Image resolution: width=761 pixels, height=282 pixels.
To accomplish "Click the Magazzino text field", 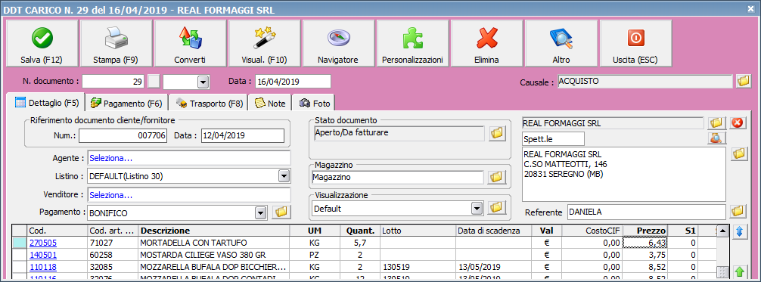I will pos(397,178).
